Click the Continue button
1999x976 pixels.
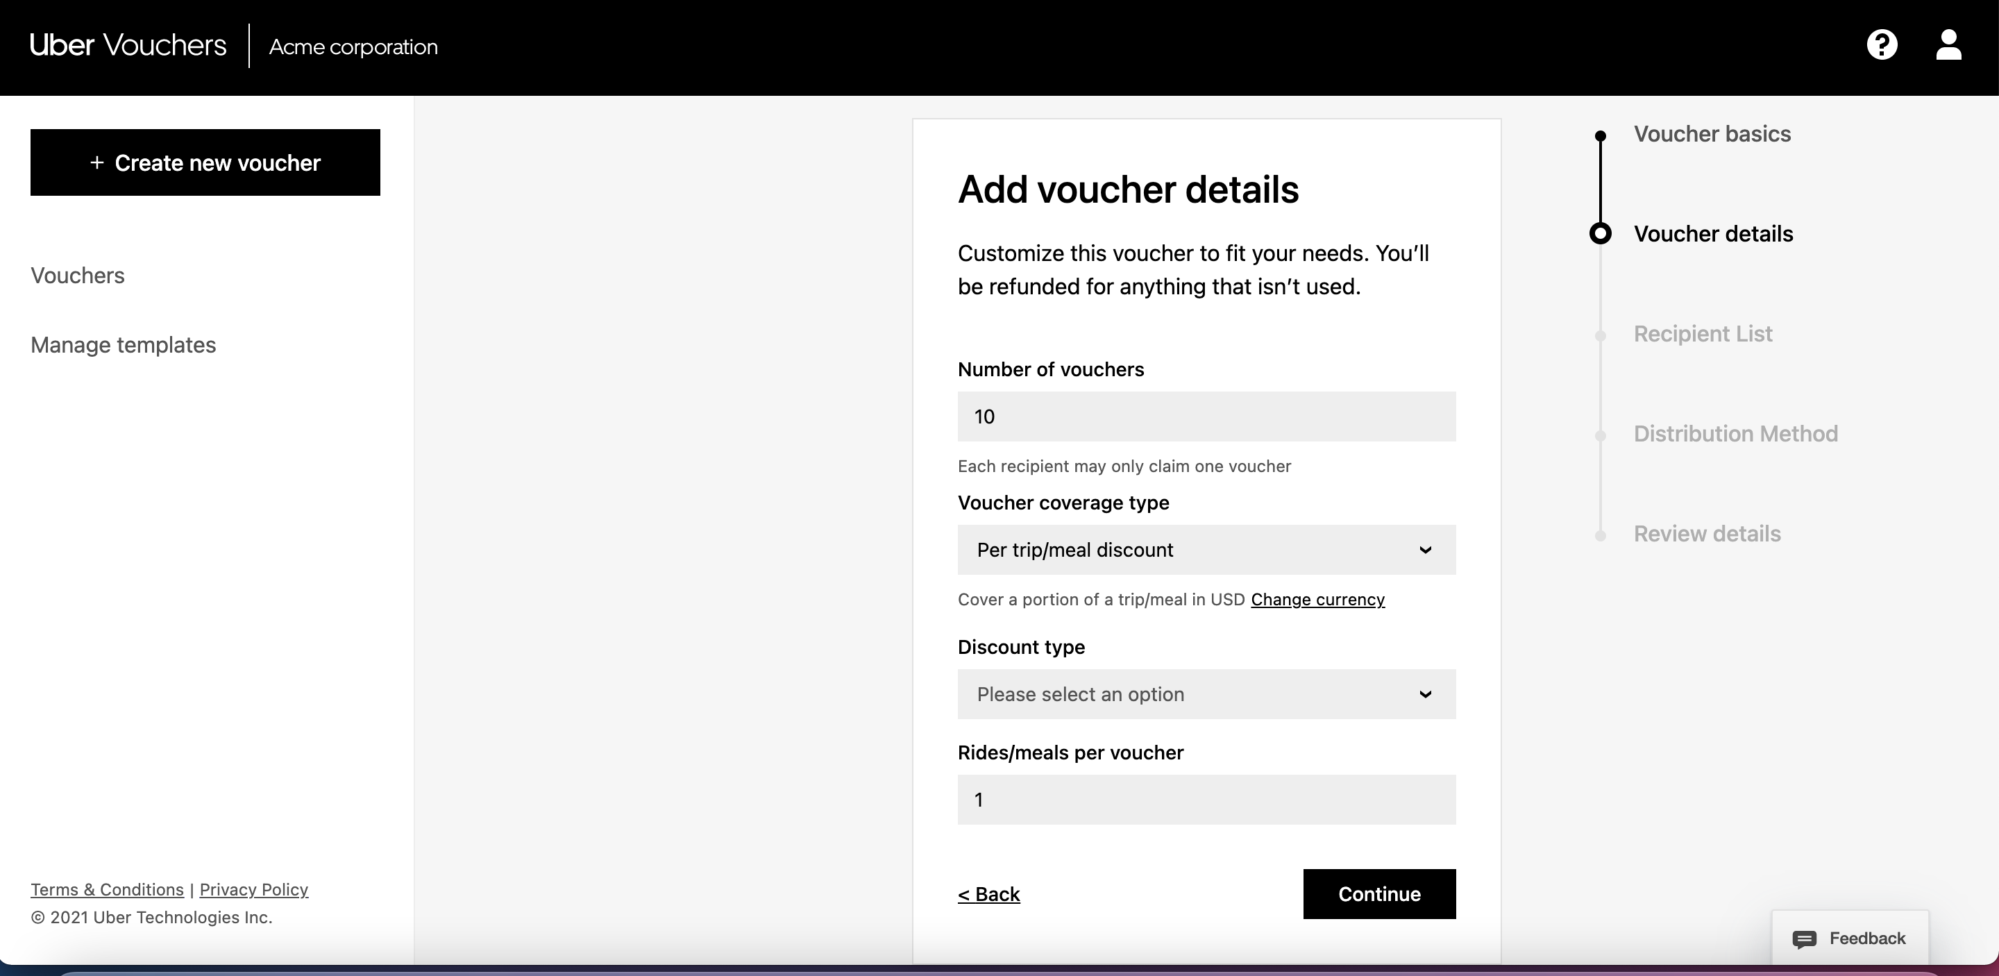pyautogui.click(x=1378, y=893)
